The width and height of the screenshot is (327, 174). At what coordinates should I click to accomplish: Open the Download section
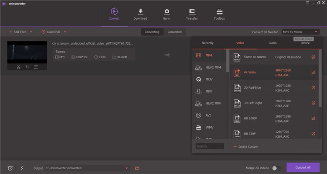140,14
